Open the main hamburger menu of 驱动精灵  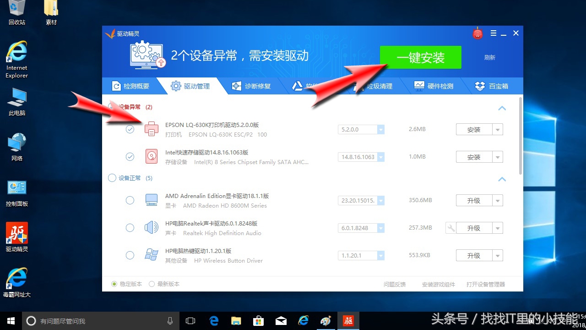tap(494, 33)
